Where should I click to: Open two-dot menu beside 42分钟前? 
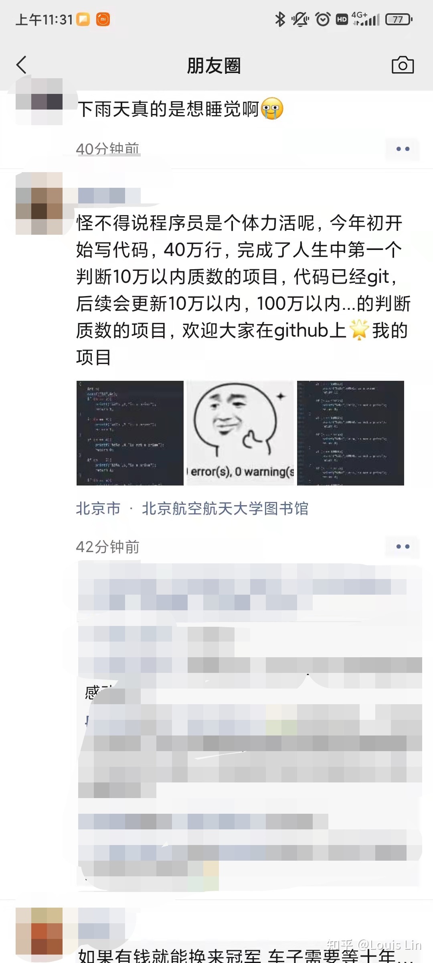click(403, 547)
